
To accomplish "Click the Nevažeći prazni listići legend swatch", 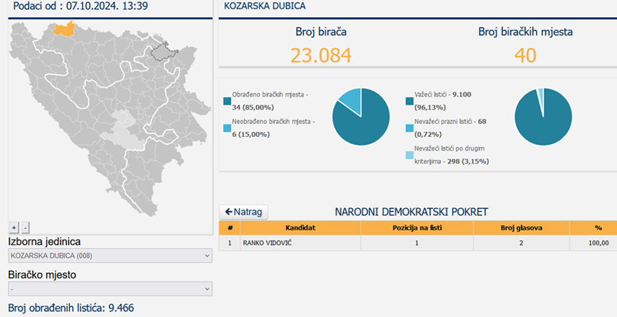I will click(x=410, y=128).
